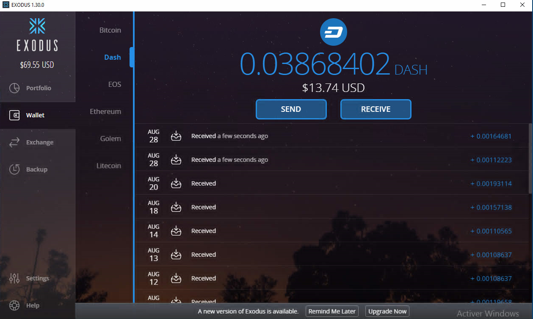The image size is (533, 319).
Task: Click the large Dash coin logo
Action: (333, 32)
